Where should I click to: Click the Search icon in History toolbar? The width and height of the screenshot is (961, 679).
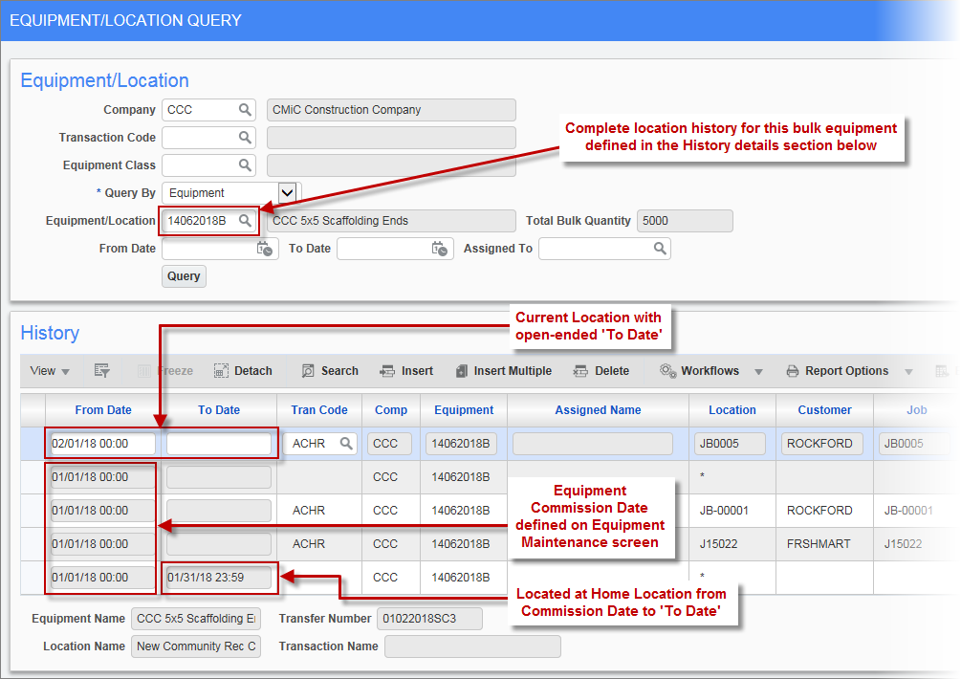330,371
